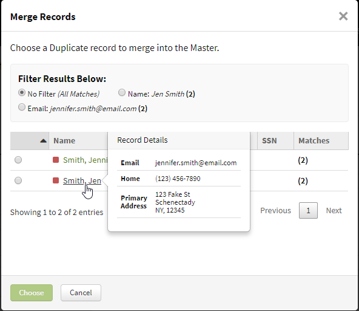Viewport: 359px width, 311px height.
Task: Click red status square beside Smith, Jen
Action: [x=56, y=180]
